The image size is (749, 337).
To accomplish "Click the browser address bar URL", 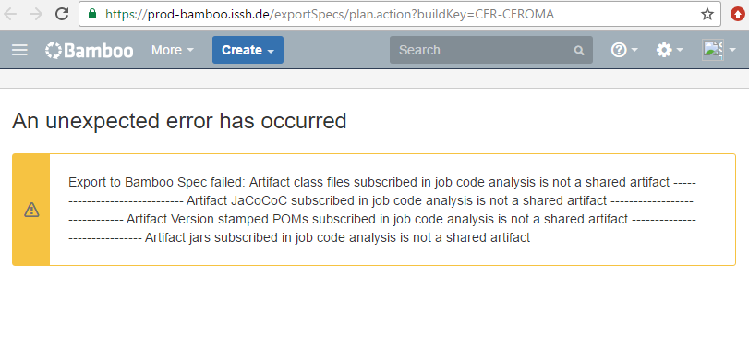I will 330,15.
